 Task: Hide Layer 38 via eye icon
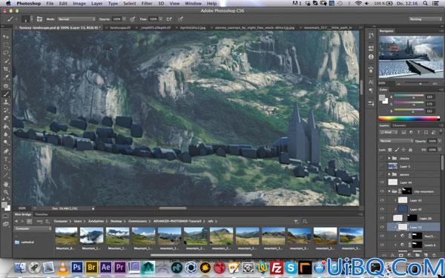[382, 218]
